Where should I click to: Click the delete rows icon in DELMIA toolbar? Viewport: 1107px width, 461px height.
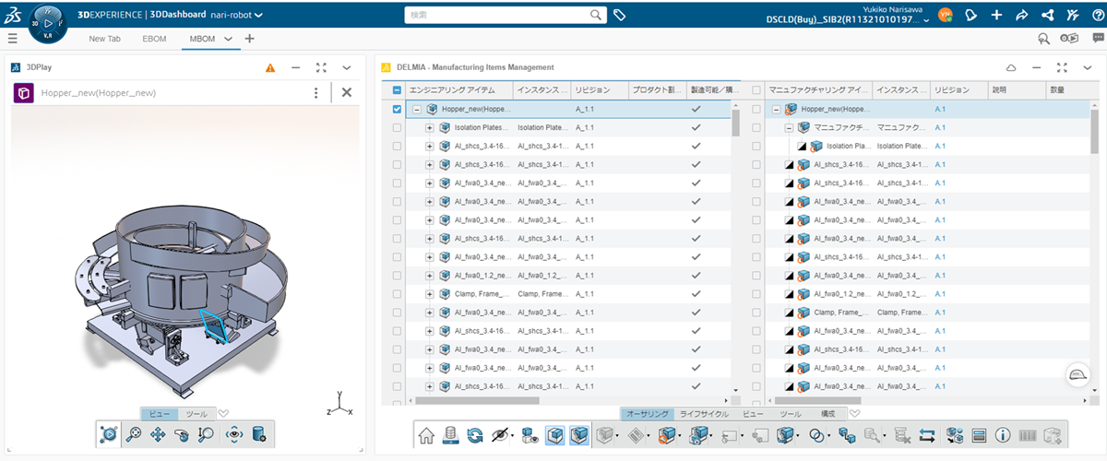click(x=902, y=434)
